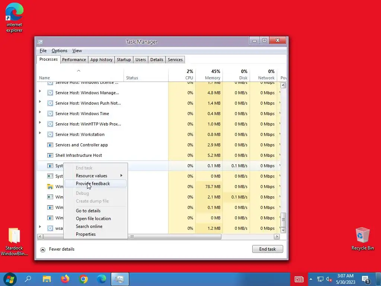381x286 pixels.
Task: Click the Task Manager taskbar button
Action: (120, 279)
